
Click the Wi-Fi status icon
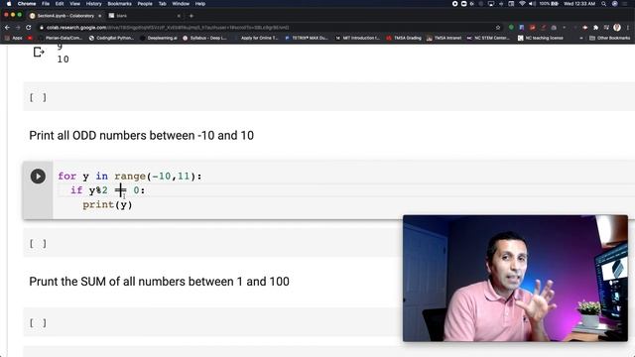click(523, 4)
